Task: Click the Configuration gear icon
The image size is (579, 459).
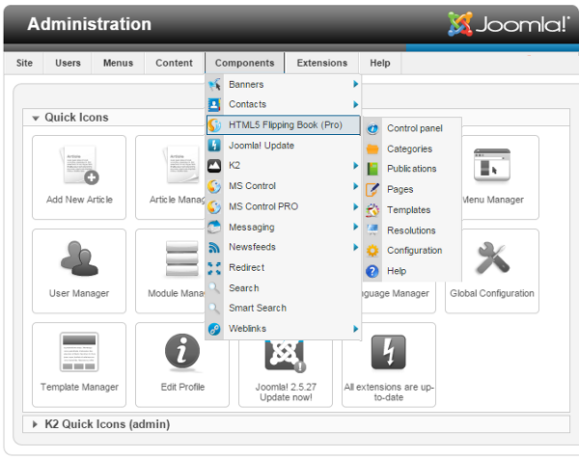Action: tap(372, 251)
